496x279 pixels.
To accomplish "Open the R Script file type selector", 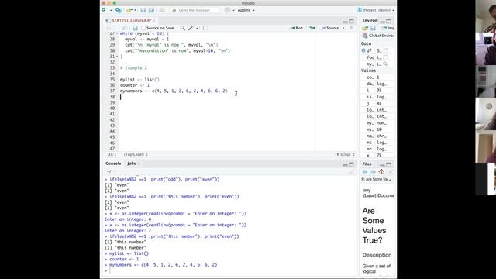I will pos(346,154).
